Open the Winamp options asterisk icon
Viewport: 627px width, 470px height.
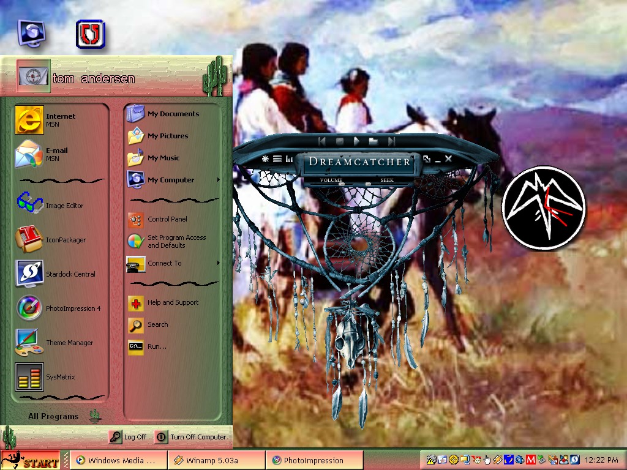pyautogui.click(x=265, y=159)
